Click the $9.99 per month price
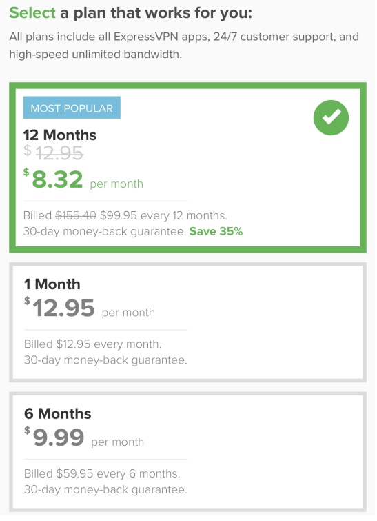 tap(84, 439)
